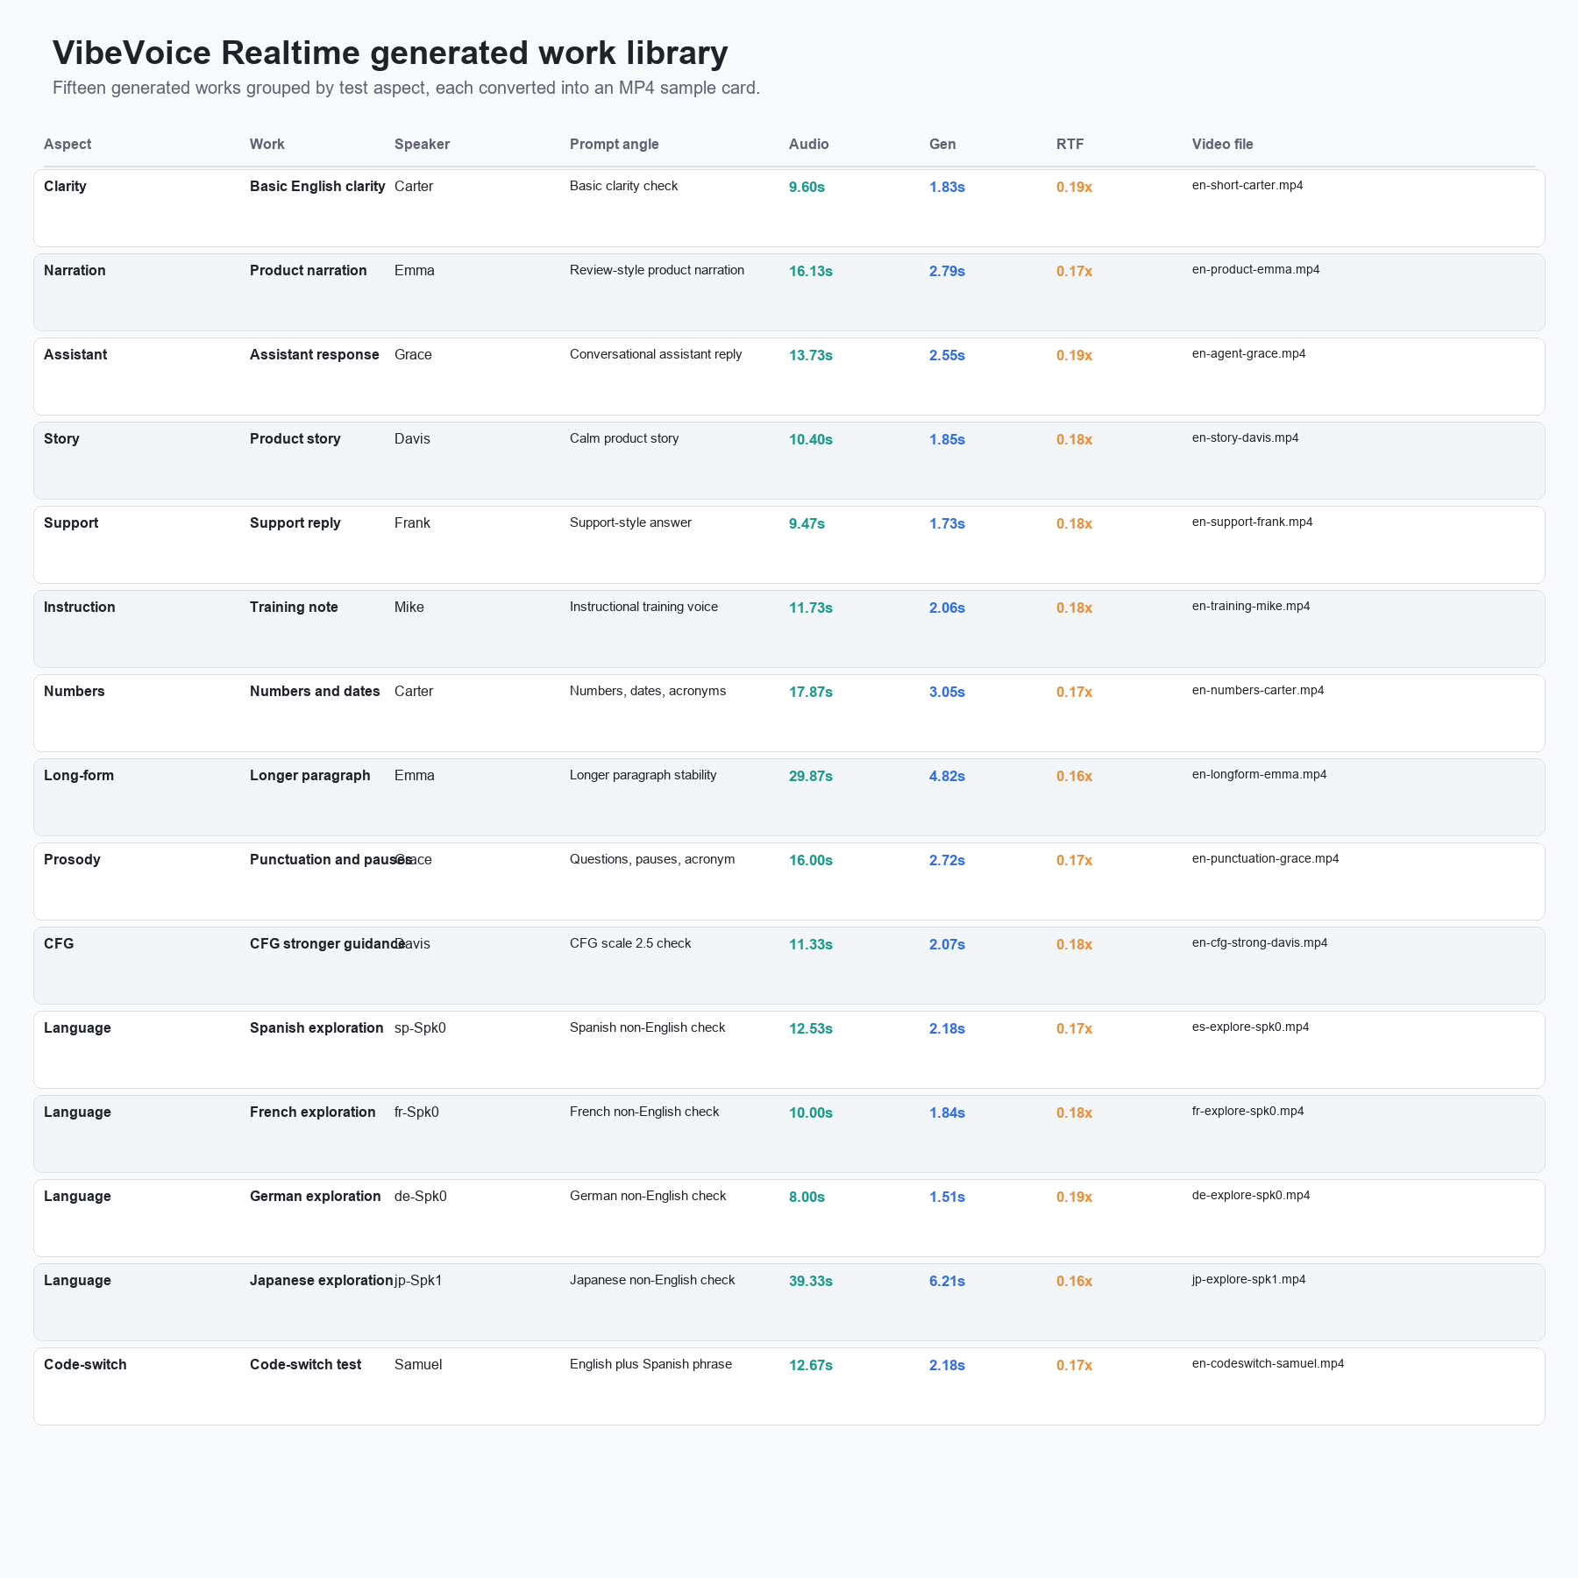Click the Basic English clarity work title
The height and width of the screenshot is (1578, 1578).
[x=317, y=187]
